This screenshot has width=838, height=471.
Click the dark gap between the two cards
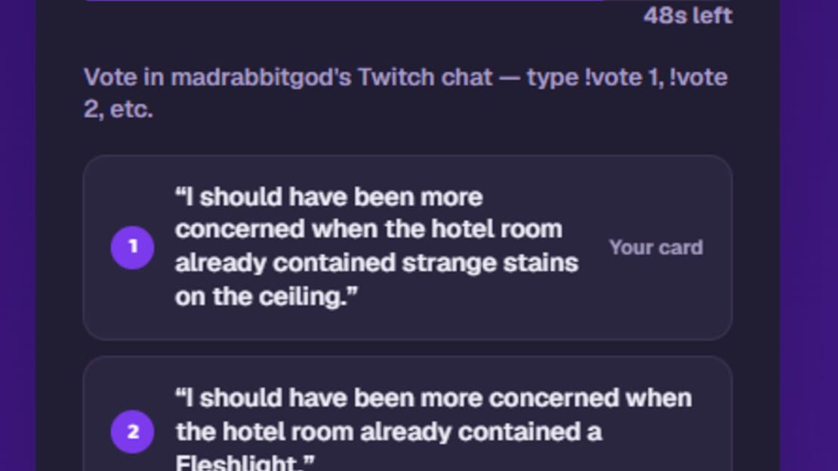point(407,348)
